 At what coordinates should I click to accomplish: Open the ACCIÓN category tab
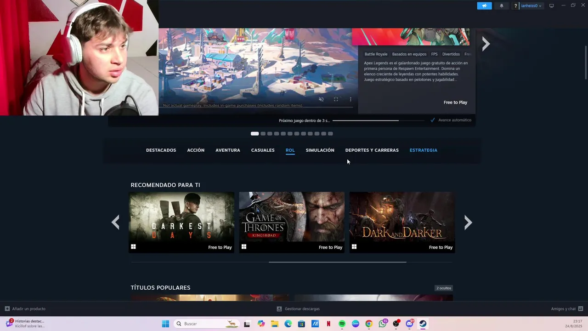click(196, 150)
